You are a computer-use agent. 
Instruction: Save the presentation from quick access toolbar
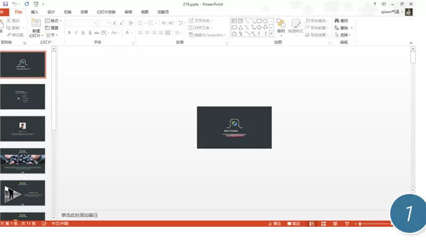5,4
